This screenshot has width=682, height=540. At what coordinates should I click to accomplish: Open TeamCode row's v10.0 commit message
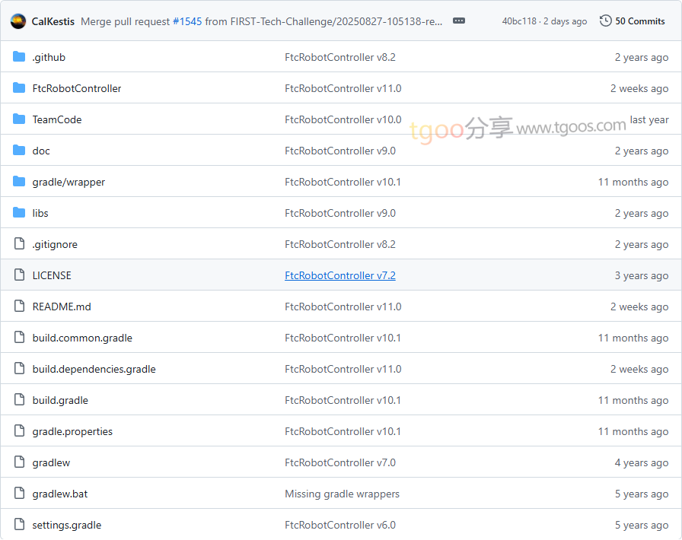coord(343,119)
